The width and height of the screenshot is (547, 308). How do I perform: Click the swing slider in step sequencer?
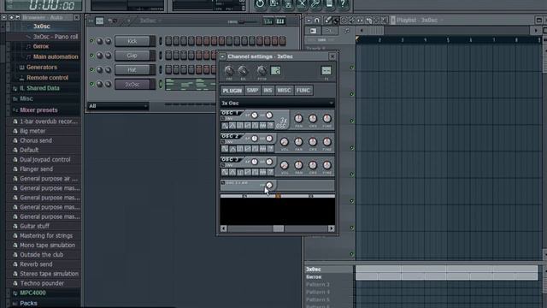[x=247, y=21]
